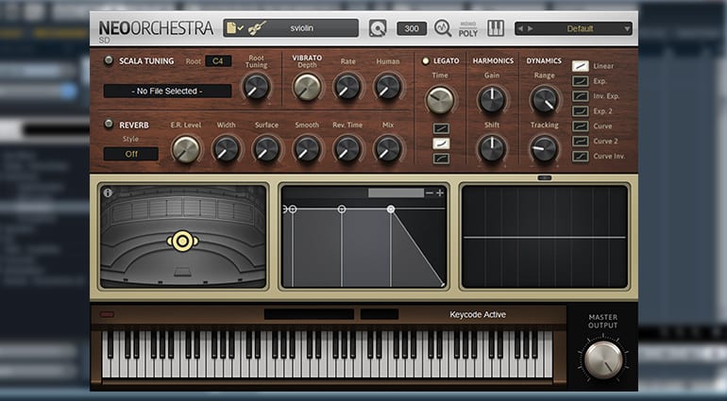727x401 pixels.
Task: Toggle the Legato enable light
Action: (x=425, y=60)
